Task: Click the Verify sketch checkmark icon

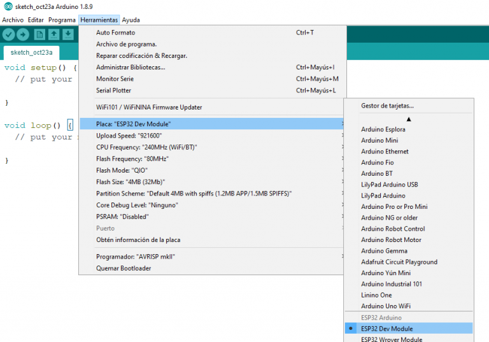Action: tap(9, 34)
